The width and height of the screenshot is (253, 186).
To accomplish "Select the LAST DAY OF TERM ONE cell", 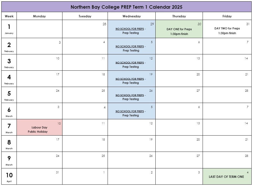I will 226,177.
